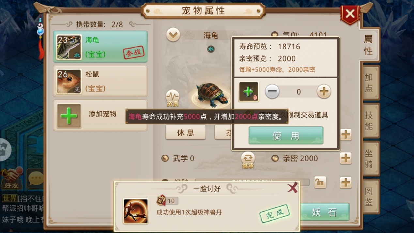Click the 一脸讨好 achievement skill icon
Viewport: 414px width, 233px height.
136,211
